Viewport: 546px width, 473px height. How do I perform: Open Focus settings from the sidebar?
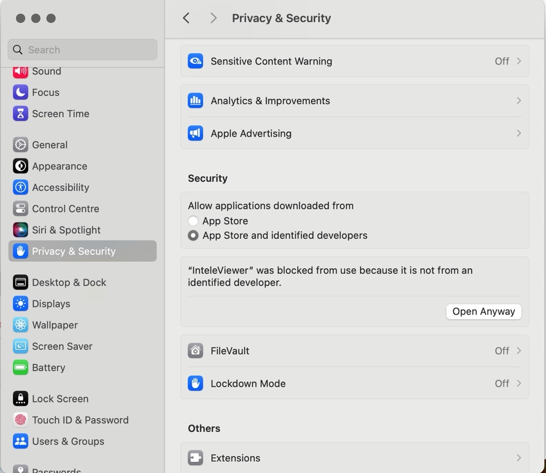pos(45,92)
